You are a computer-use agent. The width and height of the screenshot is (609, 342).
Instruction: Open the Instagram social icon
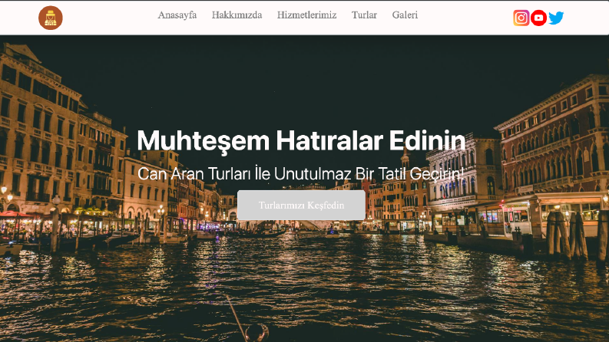pos(521,18)
